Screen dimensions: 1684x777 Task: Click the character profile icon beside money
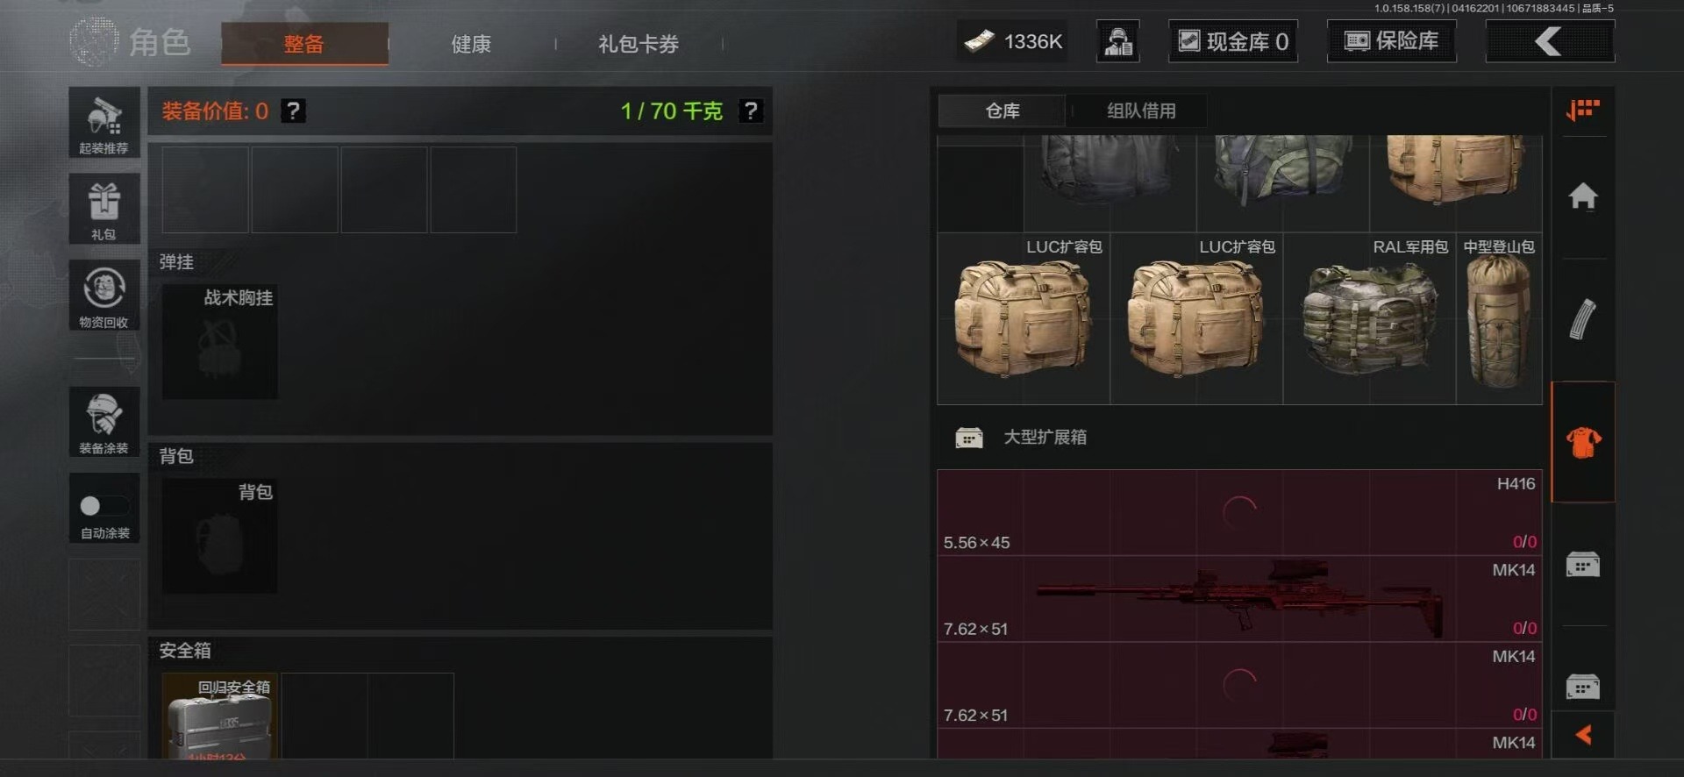click(1117, 41)
